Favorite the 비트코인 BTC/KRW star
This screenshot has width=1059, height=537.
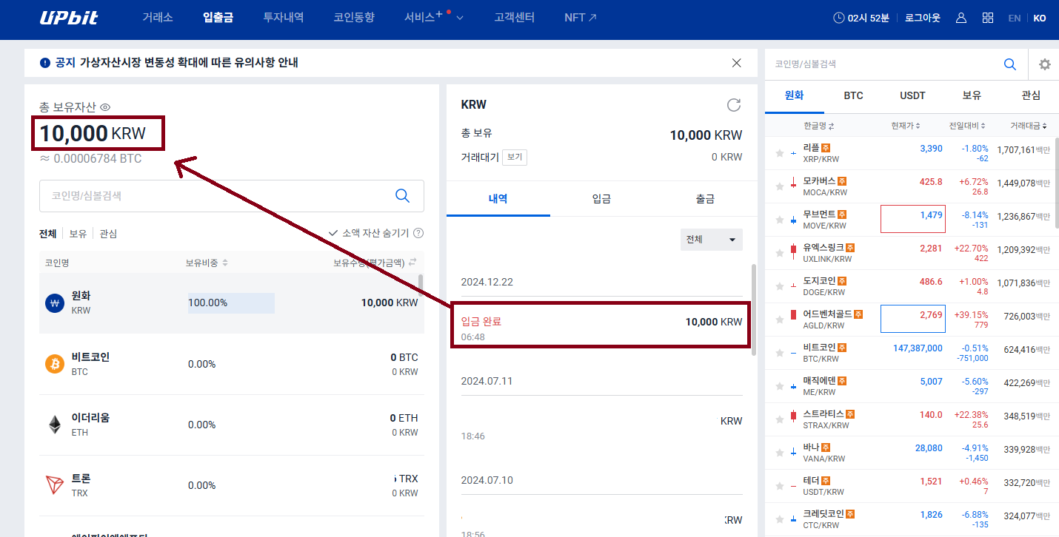point(779,353)
